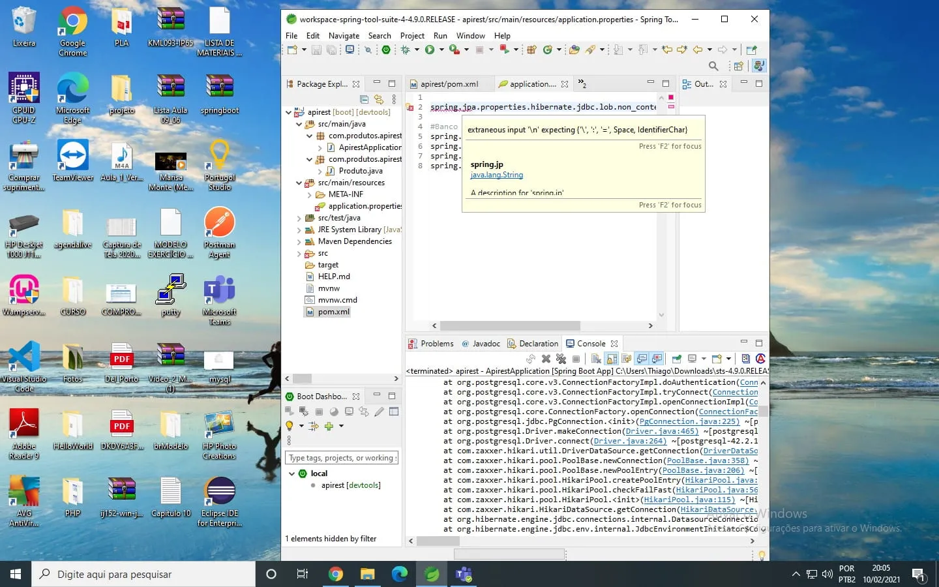
Task: Toggle Show Console When Standard Out Changes
Action: coord(642,359)
